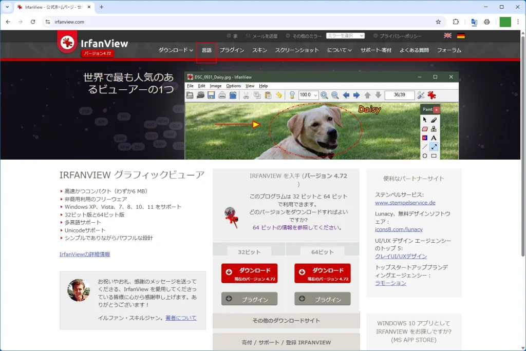Open the 著者について link
This screenshot has height=351, width=526.
(181, 318)
